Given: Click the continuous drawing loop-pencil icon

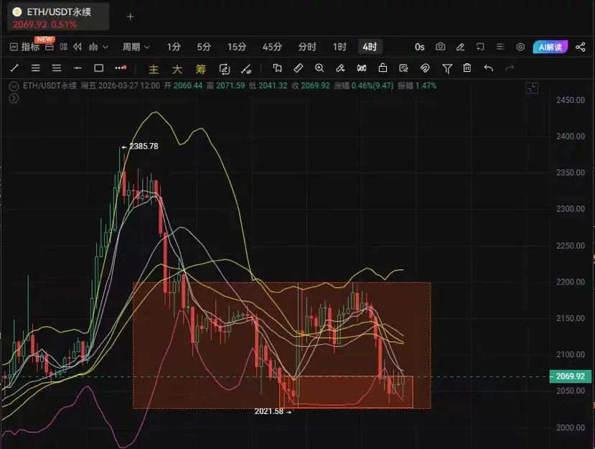Looking at the screenshot, I should (224, 69).
